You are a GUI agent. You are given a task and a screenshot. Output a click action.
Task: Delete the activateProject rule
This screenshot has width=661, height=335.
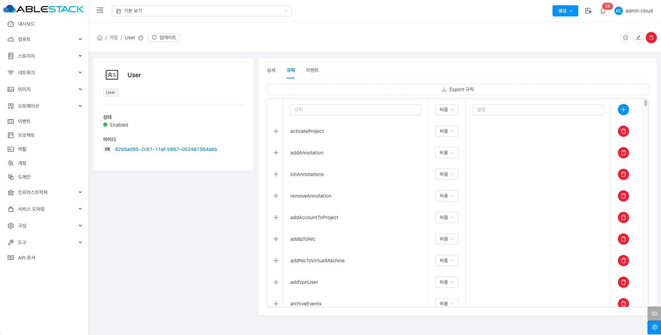(623, 131)
